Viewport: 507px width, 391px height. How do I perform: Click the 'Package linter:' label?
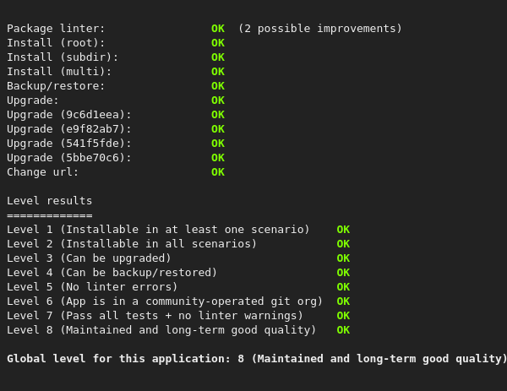click(x=56, y=29)
